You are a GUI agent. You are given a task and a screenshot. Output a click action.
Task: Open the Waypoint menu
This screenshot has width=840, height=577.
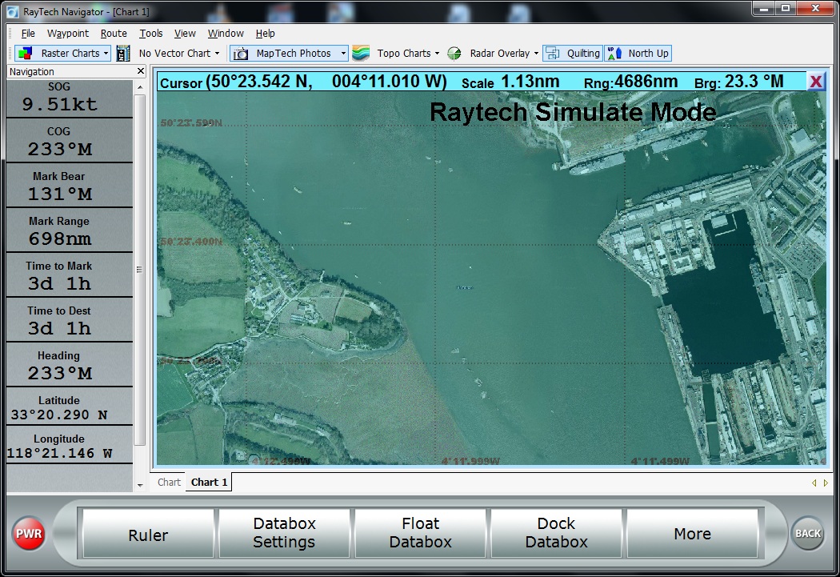click(68, 34)
